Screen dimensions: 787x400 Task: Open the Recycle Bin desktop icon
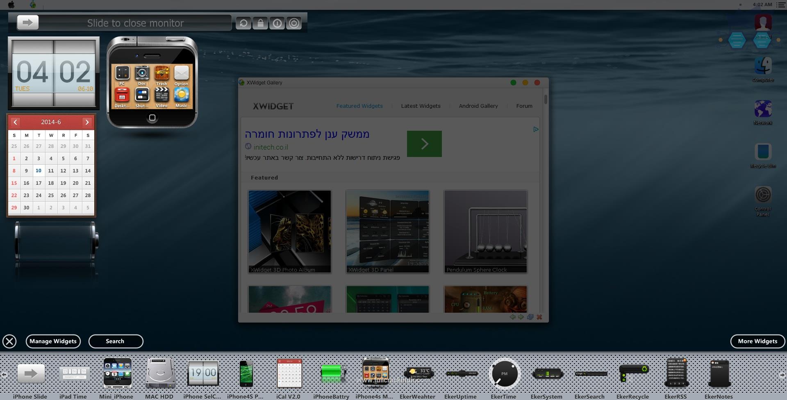coord(763,155)
